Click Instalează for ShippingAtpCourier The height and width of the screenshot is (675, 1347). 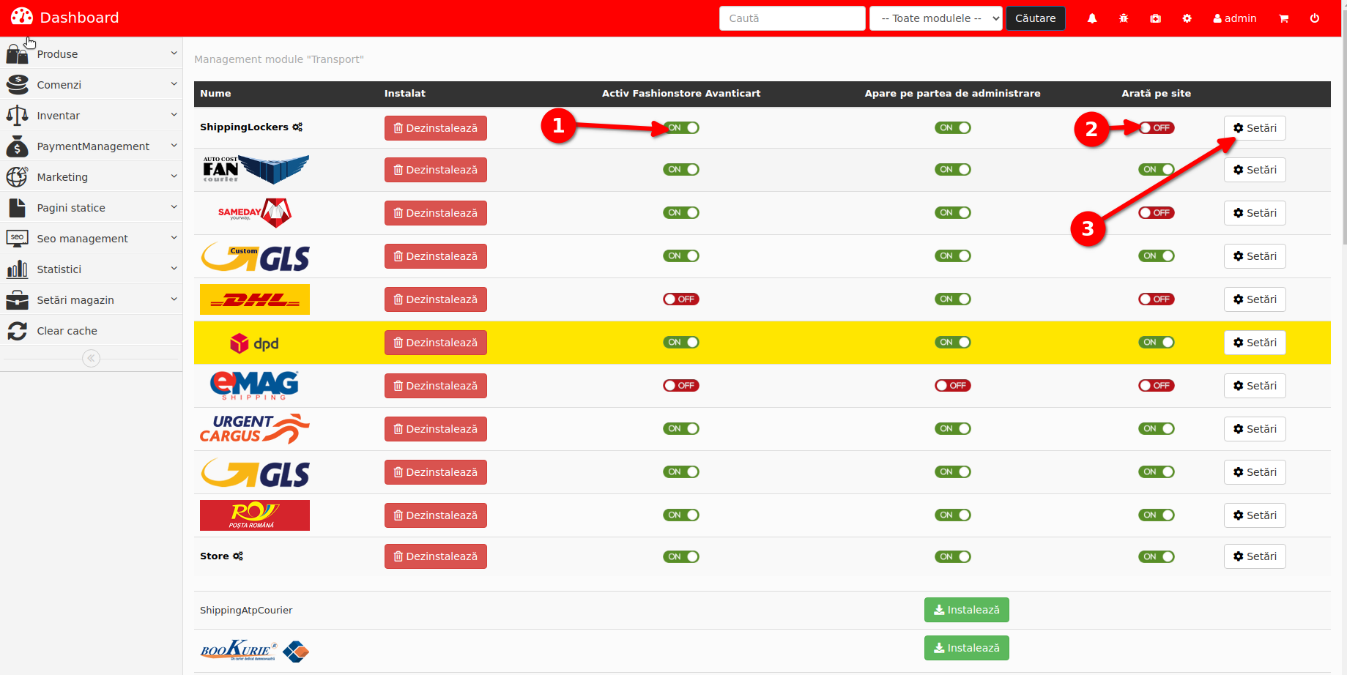(967, 610)
